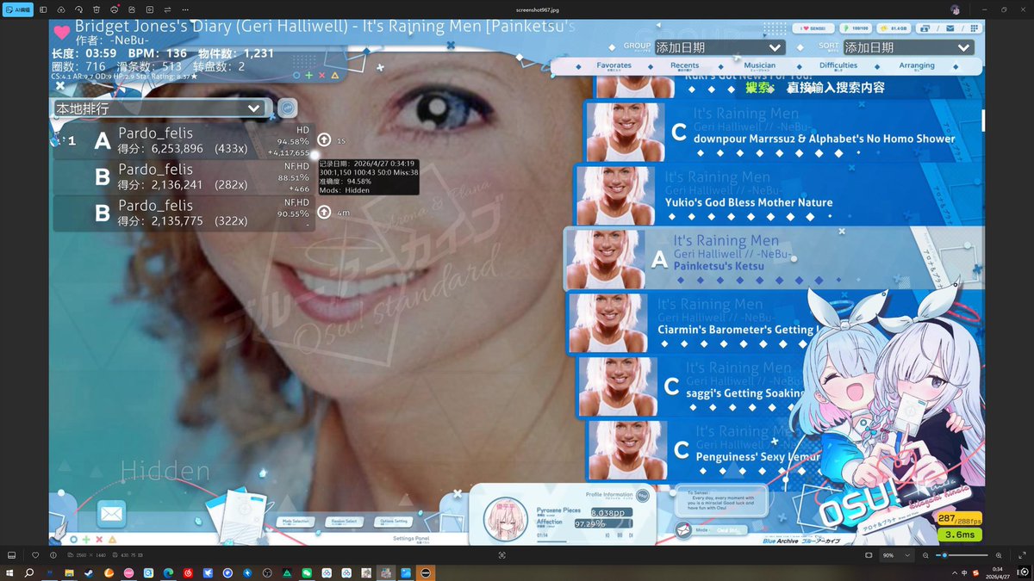Click the fit-to-window icon beside 90%
Screen dimensions: 1034x581
[x=869, y=555]
